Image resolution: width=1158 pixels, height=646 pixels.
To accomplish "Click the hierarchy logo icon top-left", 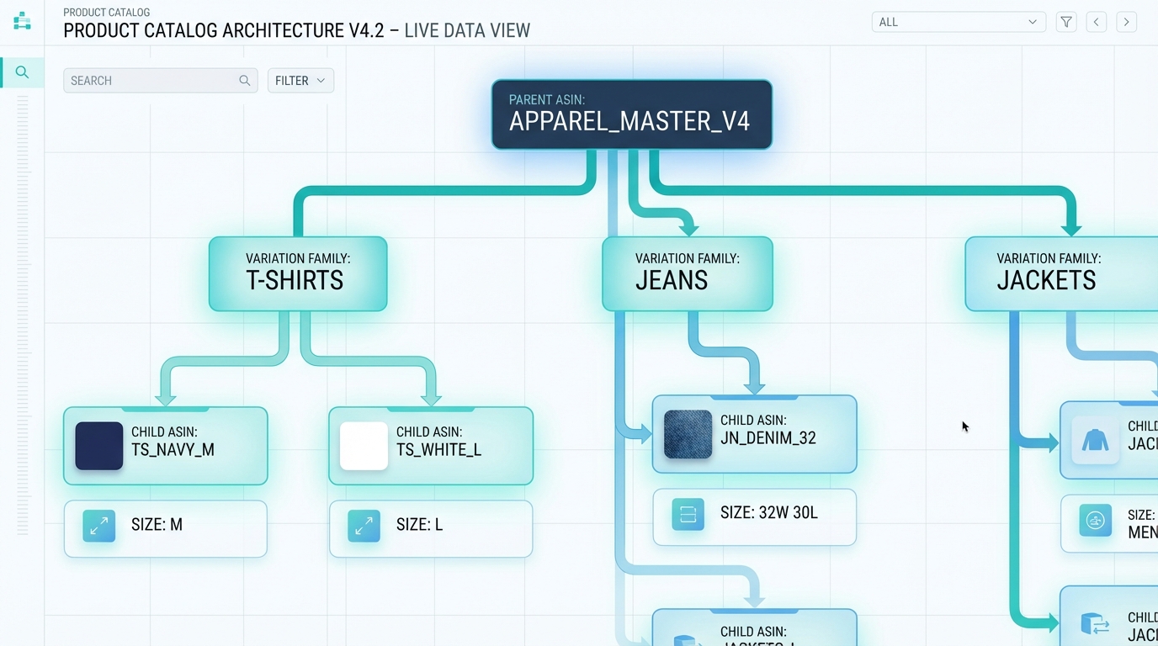I will [x=21, y=20].
